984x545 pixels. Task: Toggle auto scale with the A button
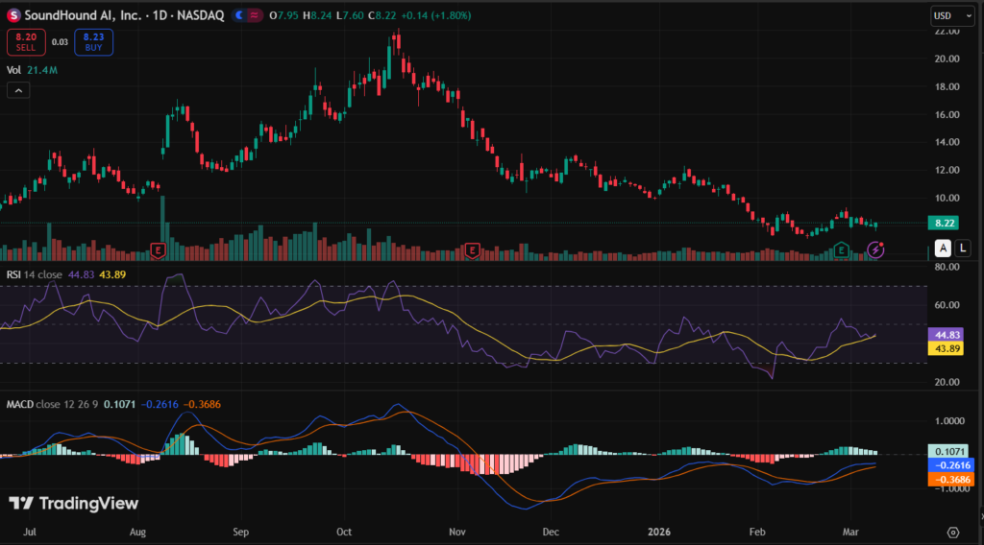tap(943, 249)
